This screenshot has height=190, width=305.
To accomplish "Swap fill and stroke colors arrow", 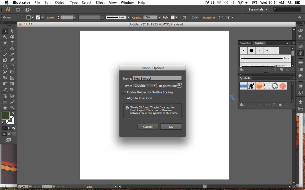I will (13, 113).
